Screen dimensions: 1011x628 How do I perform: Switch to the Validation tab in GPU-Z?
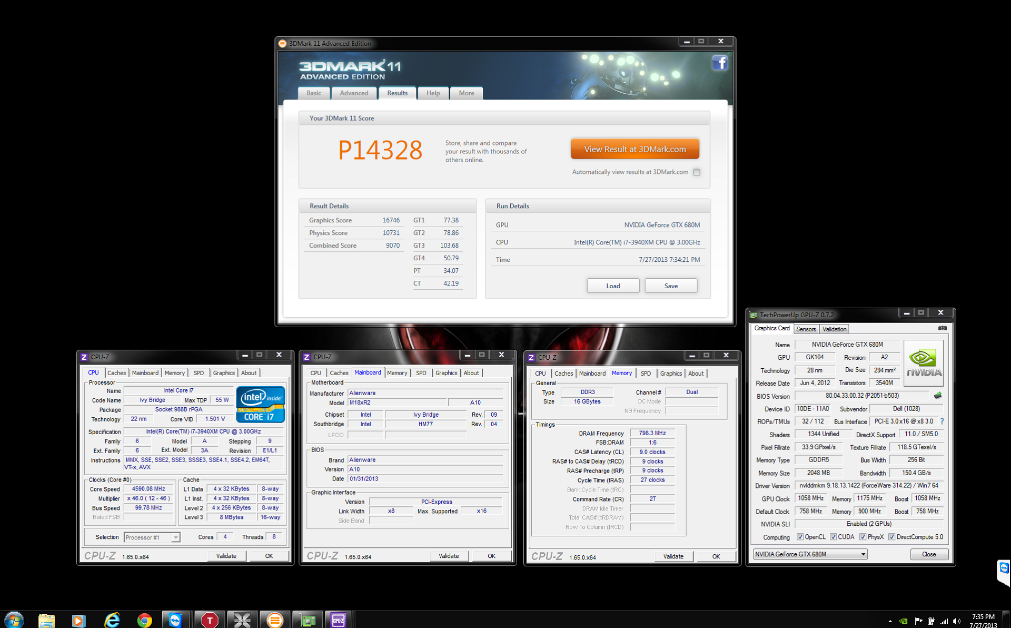pyautogui.click(x=834, y=329)
